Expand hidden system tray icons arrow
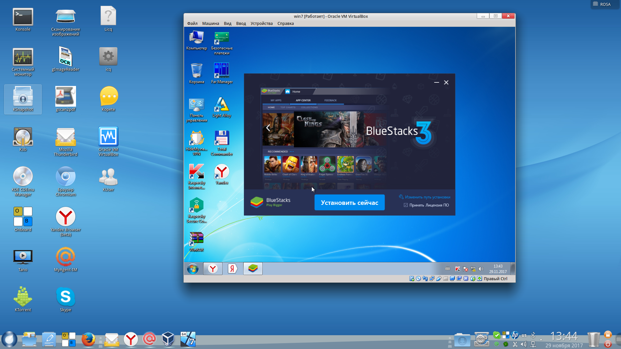This screenshot has height=349, width=621. [x=541, y=340]
